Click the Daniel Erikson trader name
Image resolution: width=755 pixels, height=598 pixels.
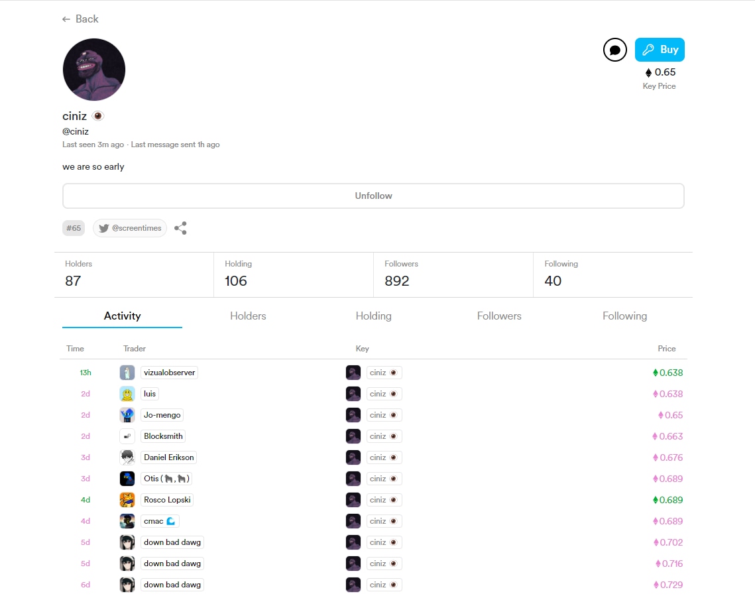tap(169, 457)
